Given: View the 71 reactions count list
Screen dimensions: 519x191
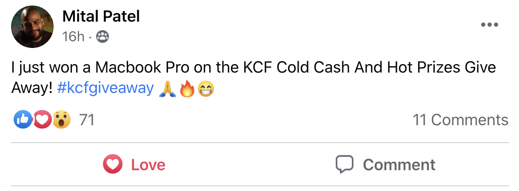Looking at the screenshot, I should click(87, 120).
